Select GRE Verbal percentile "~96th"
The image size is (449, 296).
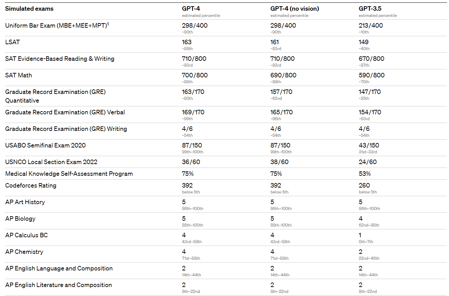point(276,119)
